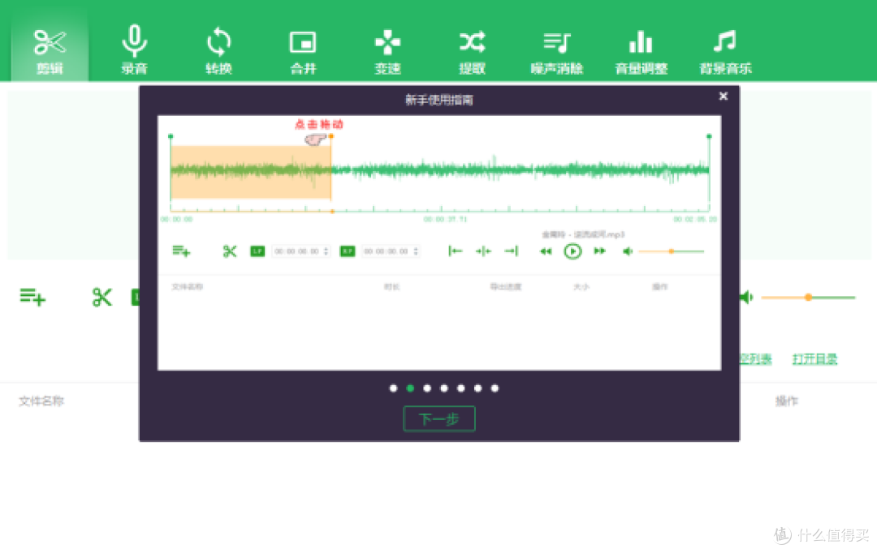Close the 新手使用指南 guide dialog
877x553 pixels.
pyautogui.click(x=724, y=96)
